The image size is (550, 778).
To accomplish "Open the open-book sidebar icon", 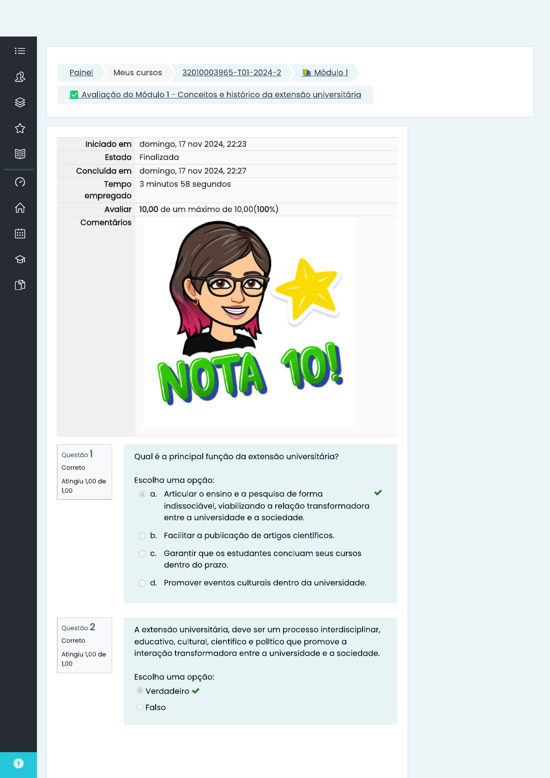I will pos(20,154).
